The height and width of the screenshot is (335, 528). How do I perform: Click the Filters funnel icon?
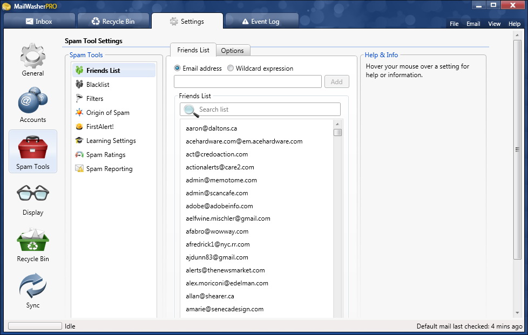pos(79,99)
